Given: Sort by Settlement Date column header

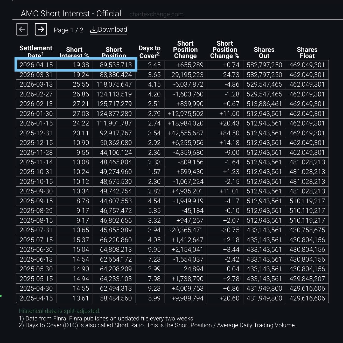Looking at the screenshot, I should [x=36, y=52].
